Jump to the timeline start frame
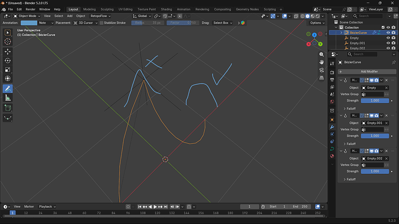This screenshot has width=399, height=224. click(139, 207)
